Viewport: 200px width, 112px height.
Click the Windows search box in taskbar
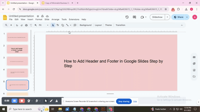(22, 109)
